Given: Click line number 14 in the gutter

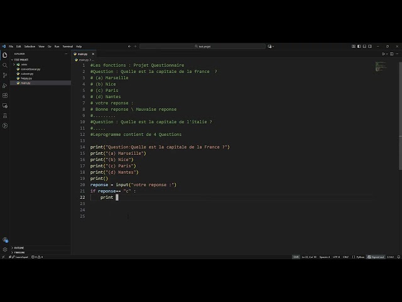Looking at the screenshot, I should coord(82,147).
